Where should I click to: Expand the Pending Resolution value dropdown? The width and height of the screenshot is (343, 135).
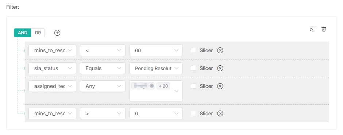[x=156, y=68]
